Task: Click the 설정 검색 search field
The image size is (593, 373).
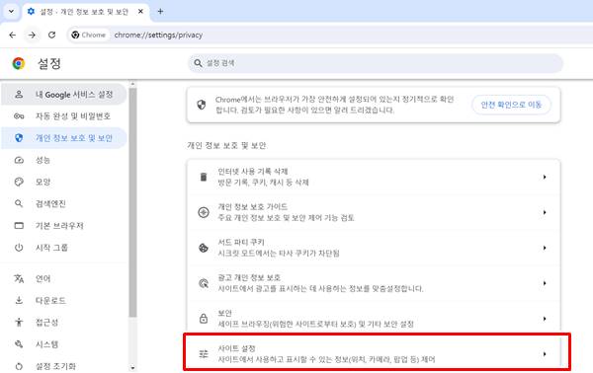Action: click(x=376, y=63)
